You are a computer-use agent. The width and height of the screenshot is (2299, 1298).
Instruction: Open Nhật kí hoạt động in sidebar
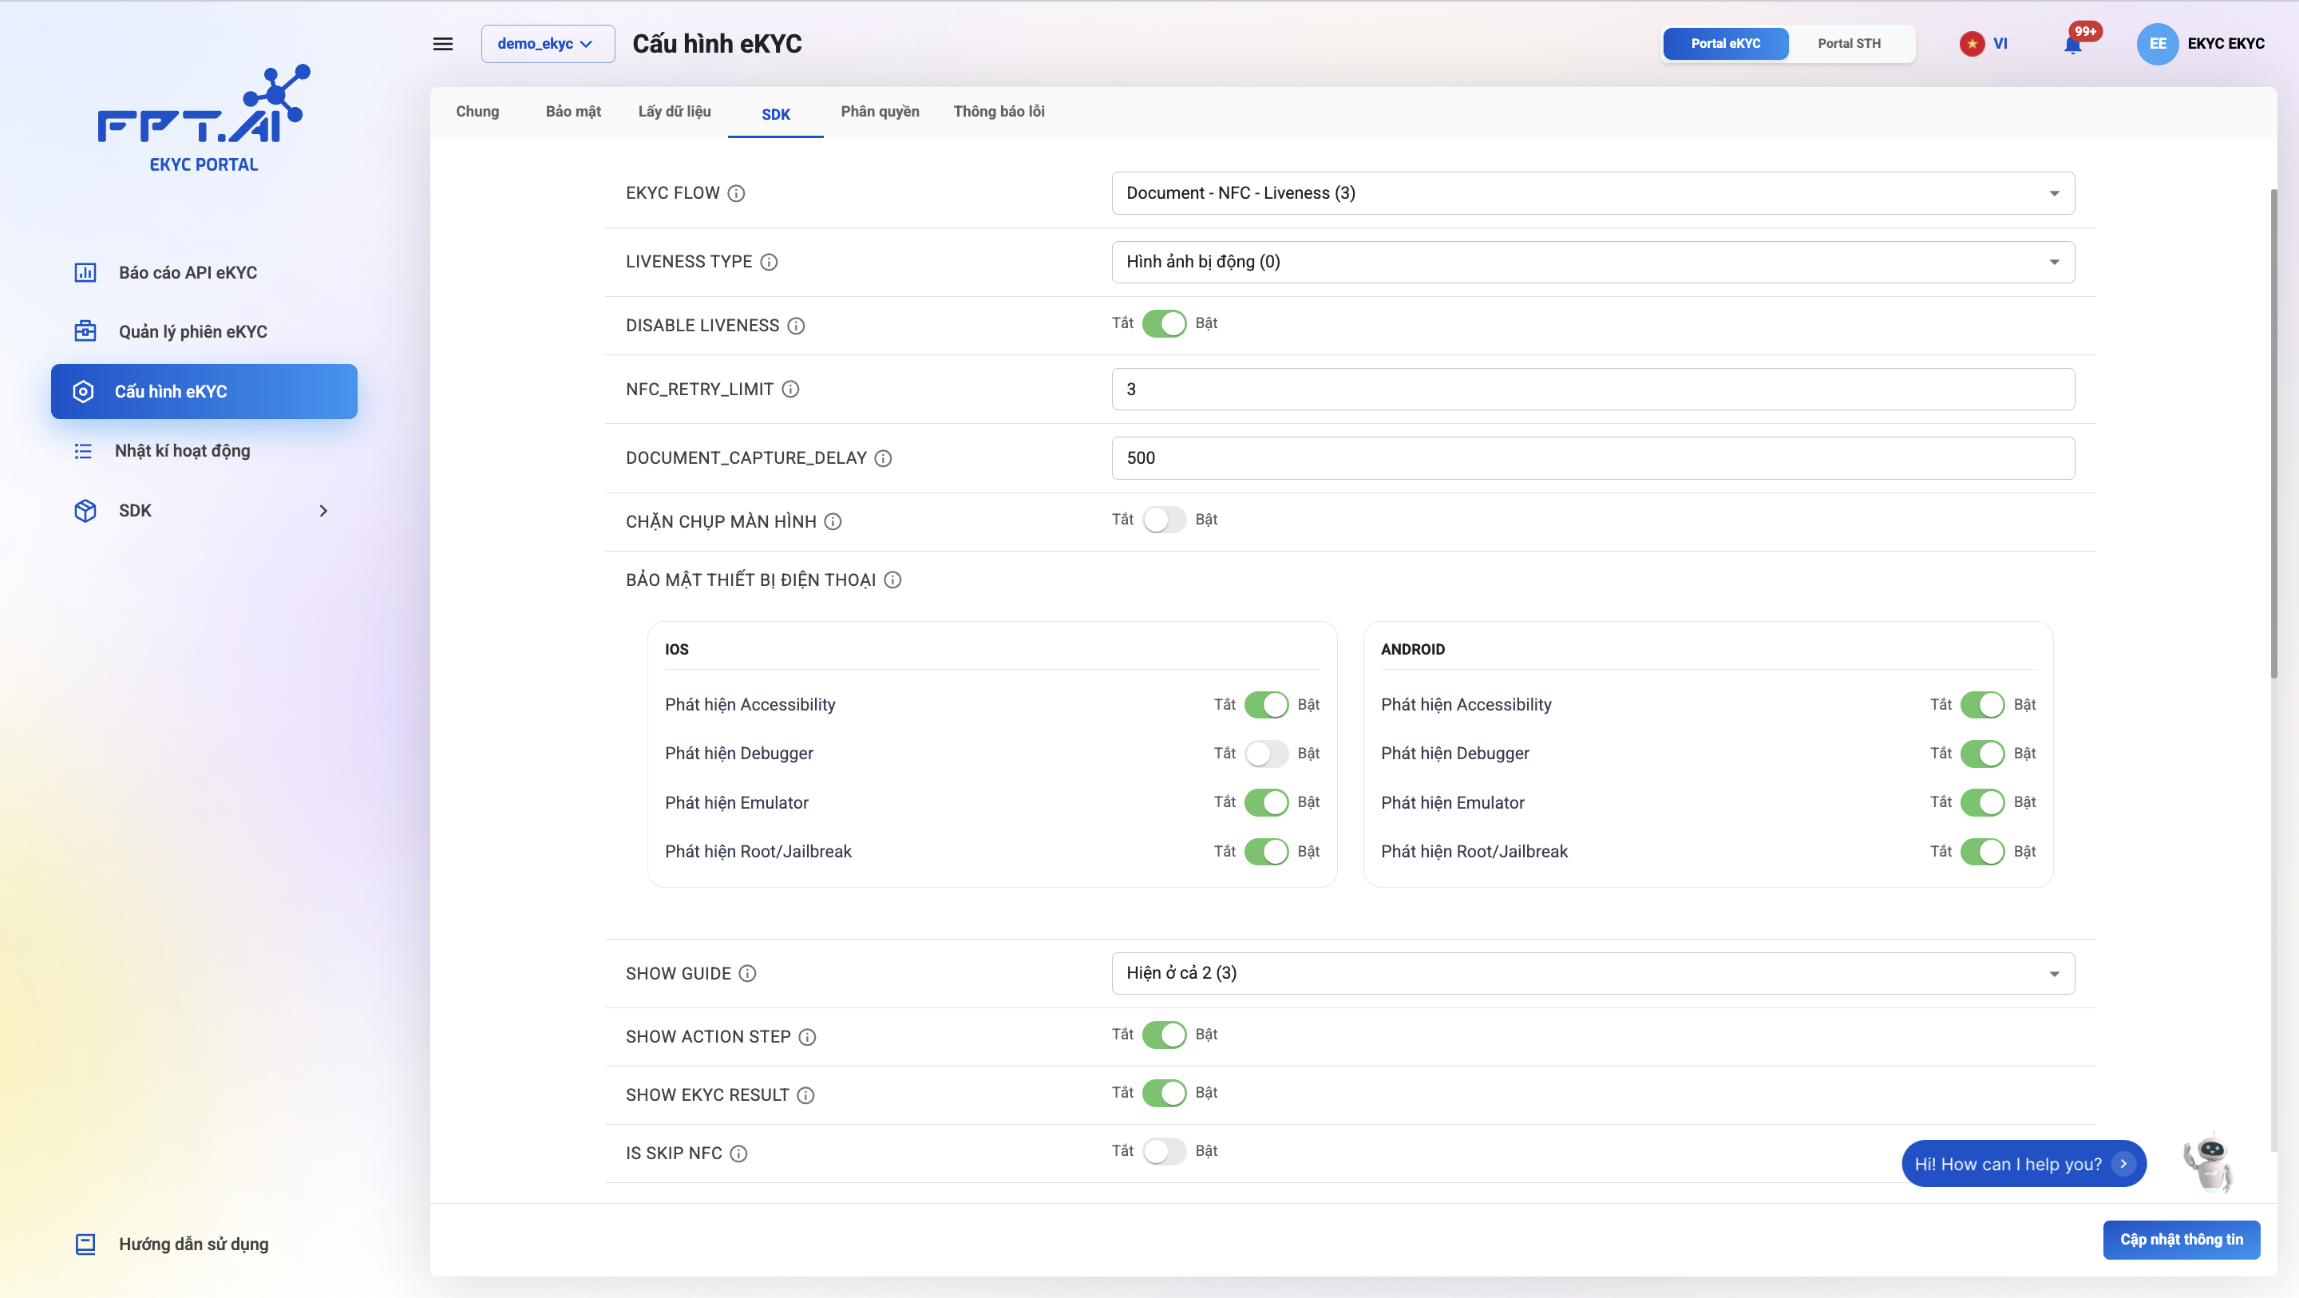coord(204,451)
